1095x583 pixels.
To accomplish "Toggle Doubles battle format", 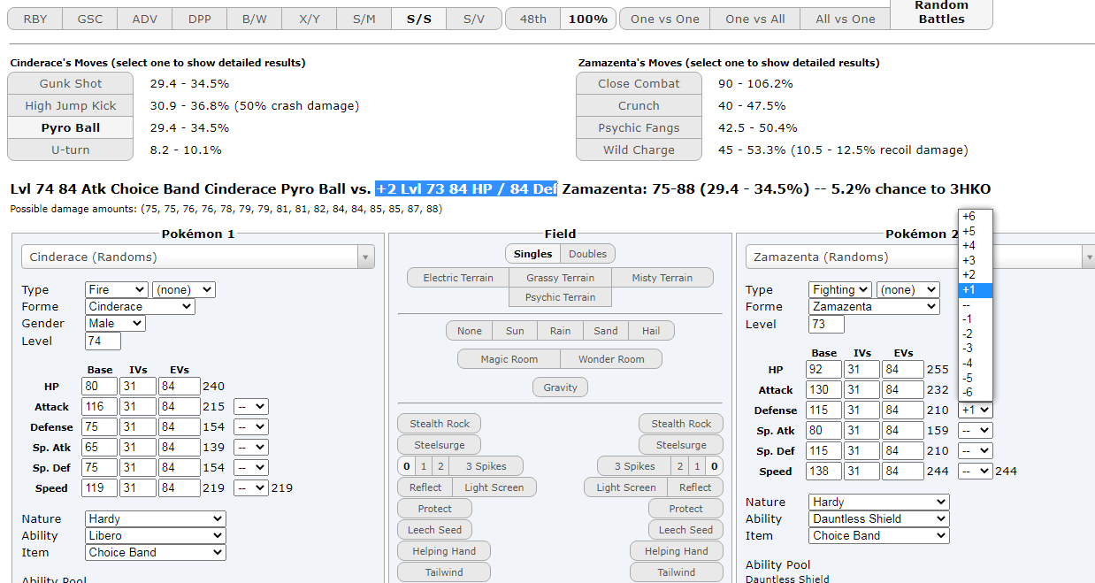I will [x=587, y=254].
